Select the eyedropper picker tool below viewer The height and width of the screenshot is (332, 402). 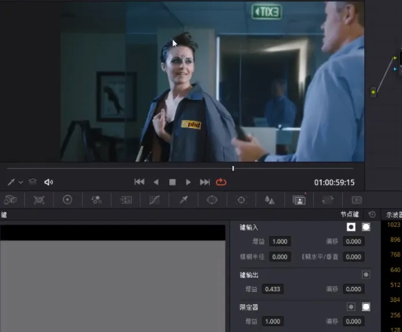pos(11,182)
